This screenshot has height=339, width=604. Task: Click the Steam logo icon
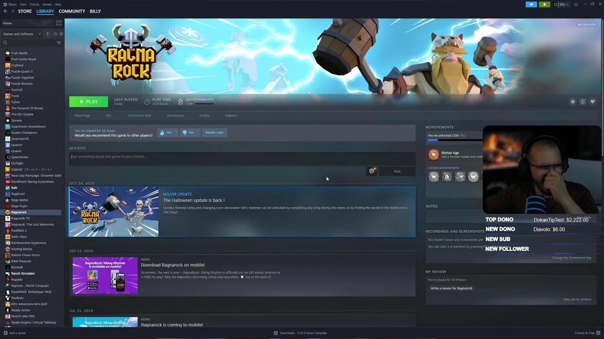pyautogui.click(x=4, y=4)
